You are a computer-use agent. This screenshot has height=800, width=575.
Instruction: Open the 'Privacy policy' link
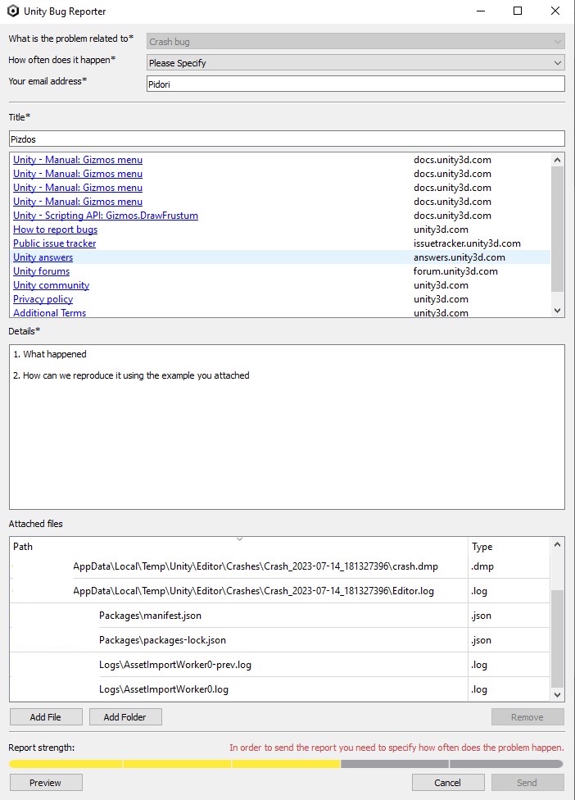coord(43,299)
